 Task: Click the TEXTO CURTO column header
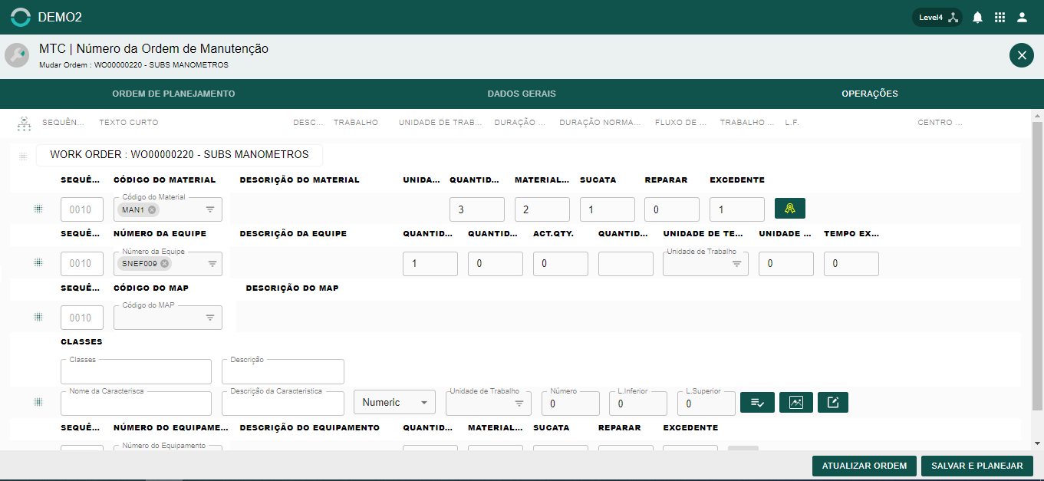[x=129, y=123]
